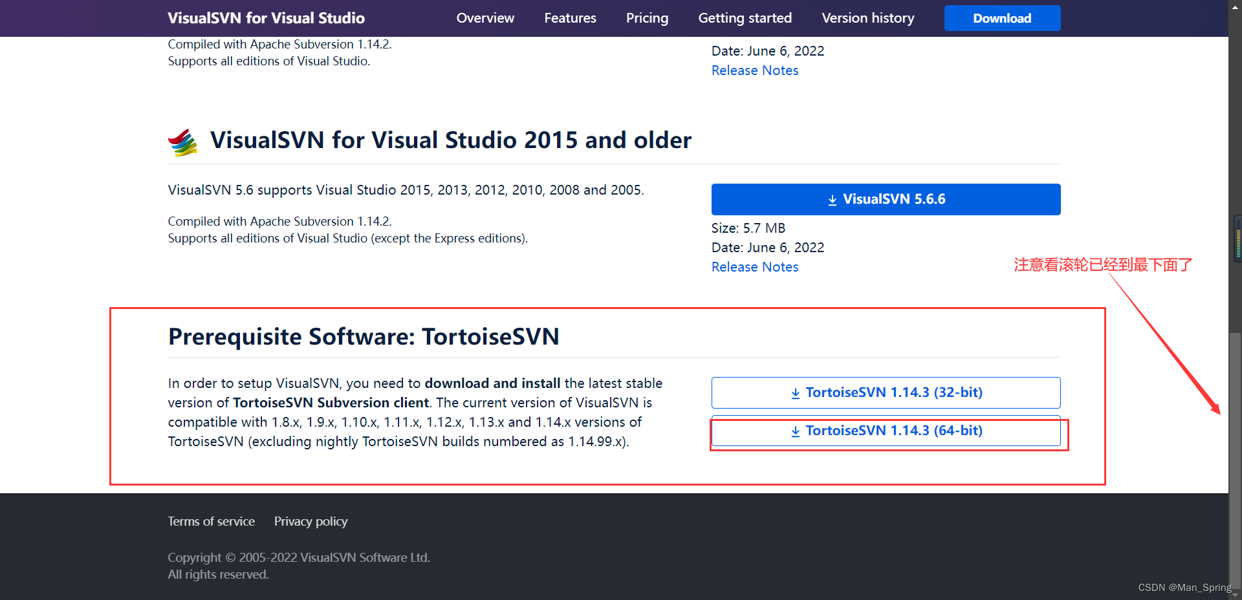Click download arrow icon on 32-bit TortoiseSVN button
This screenshot has width=1242, height=600.
(x=796, y=393)
